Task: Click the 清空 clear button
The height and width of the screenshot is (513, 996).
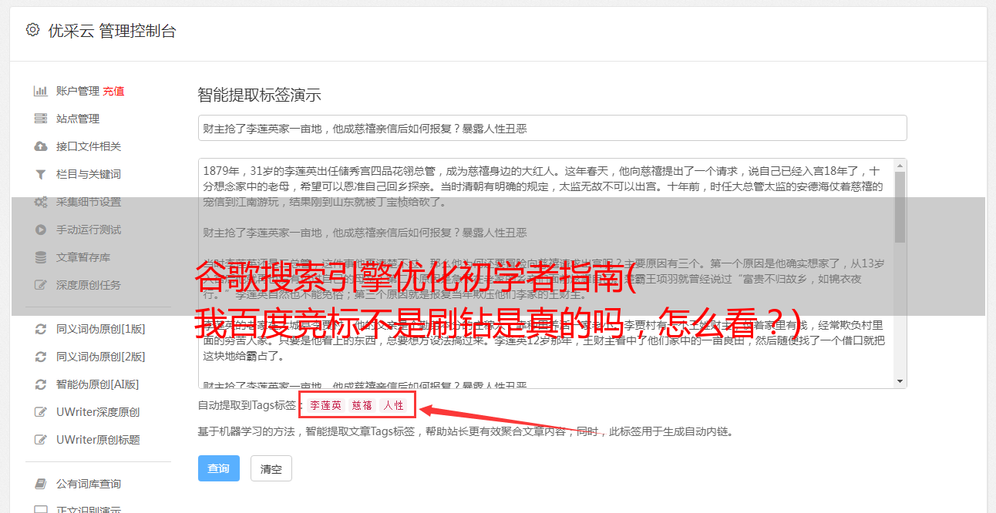Action: tap(271, 468)
